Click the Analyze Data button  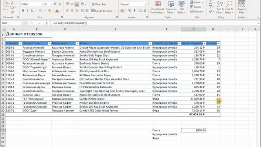click(241, 7)
